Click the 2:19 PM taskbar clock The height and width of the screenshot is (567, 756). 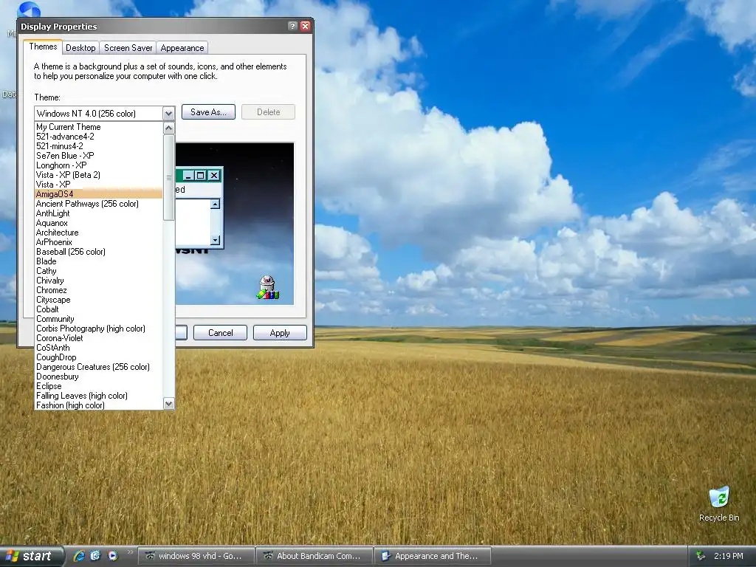729,556
